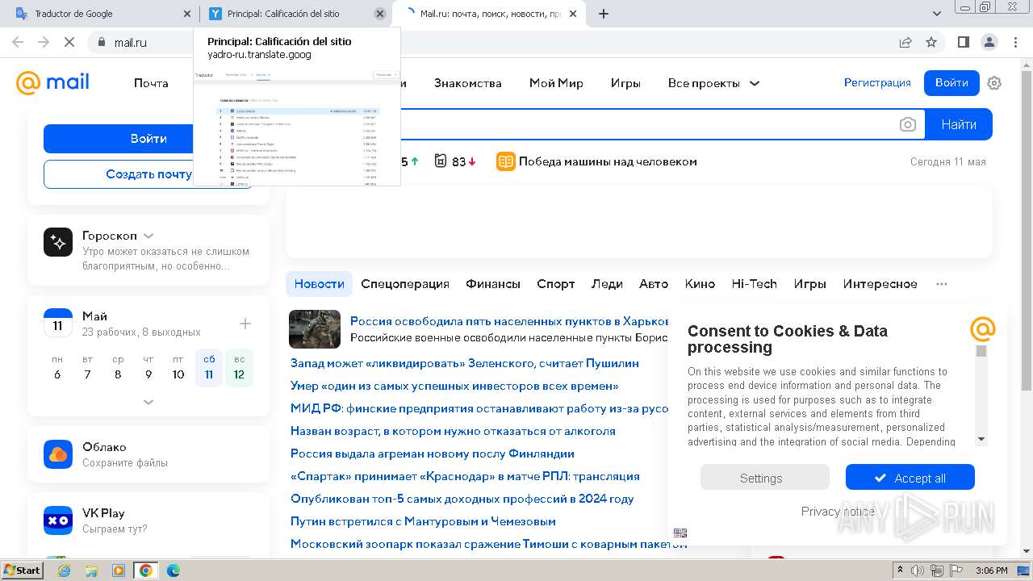Open Знакомства in top navigation
1033x581 pixels.
pos(468,83)
